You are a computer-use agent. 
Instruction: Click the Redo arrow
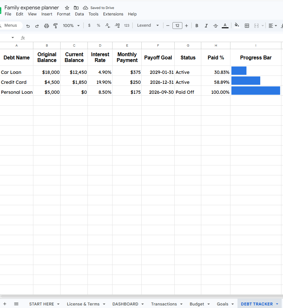click(x=37, y=26)
